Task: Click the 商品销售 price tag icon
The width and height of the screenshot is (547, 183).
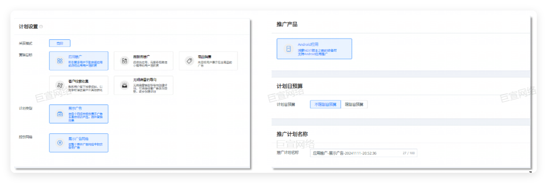Action: click(x=189, y=61)
